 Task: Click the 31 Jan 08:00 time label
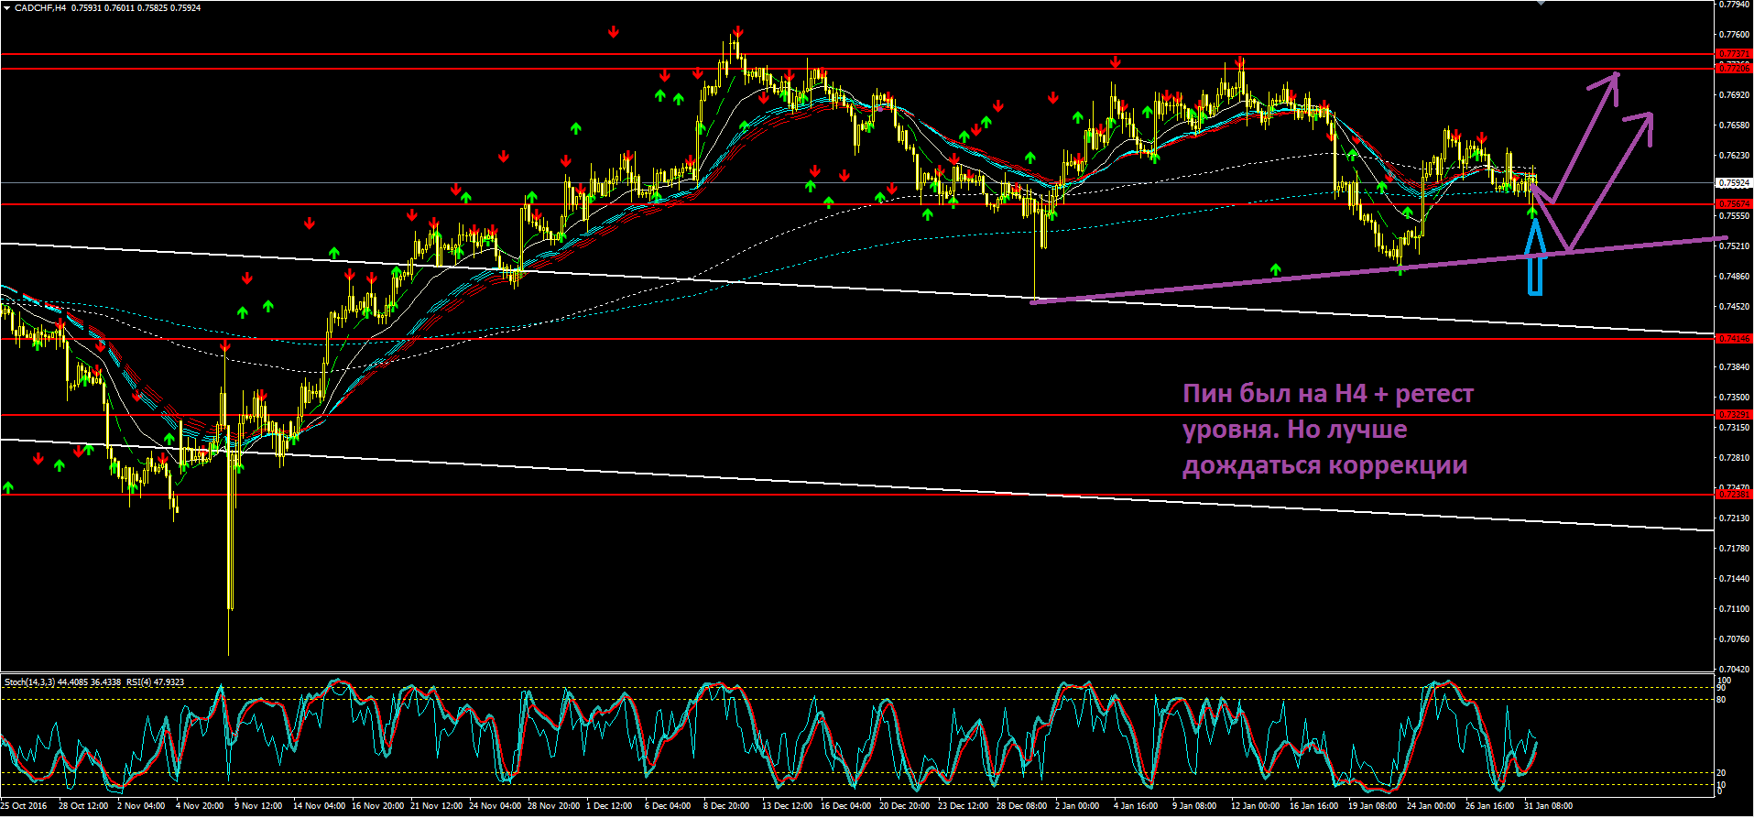tap(1548, 806)
